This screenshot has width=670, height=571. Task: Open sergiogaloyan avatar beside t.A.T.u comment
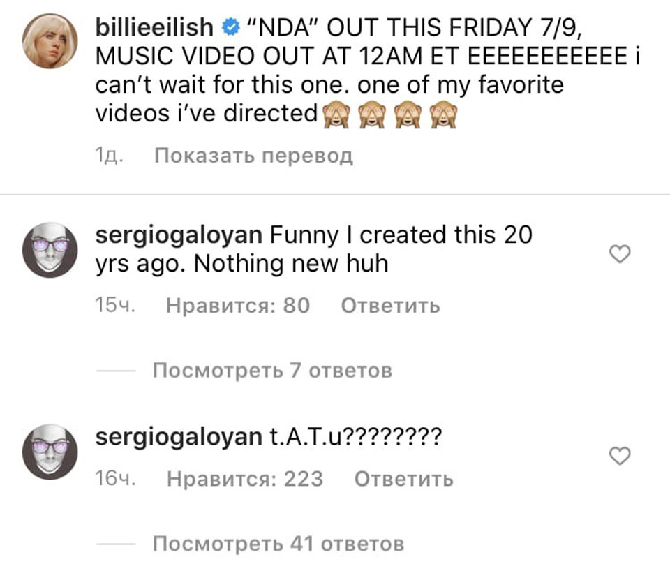point(50,451)
